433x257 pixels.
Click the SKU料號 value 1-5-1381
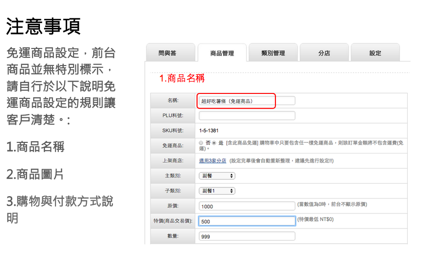pos(209,131)
